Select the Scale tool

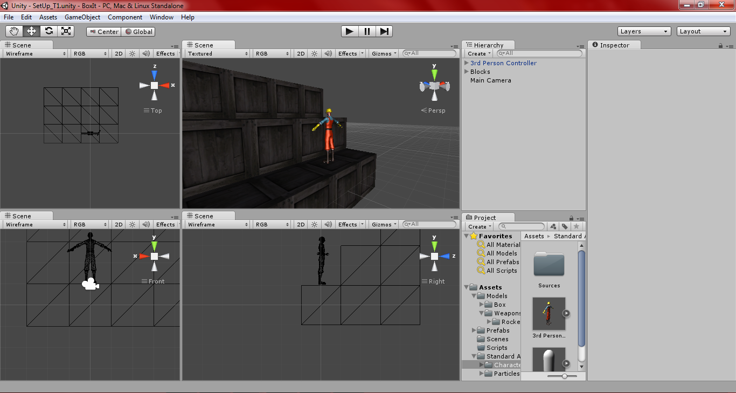click(66, 31)
